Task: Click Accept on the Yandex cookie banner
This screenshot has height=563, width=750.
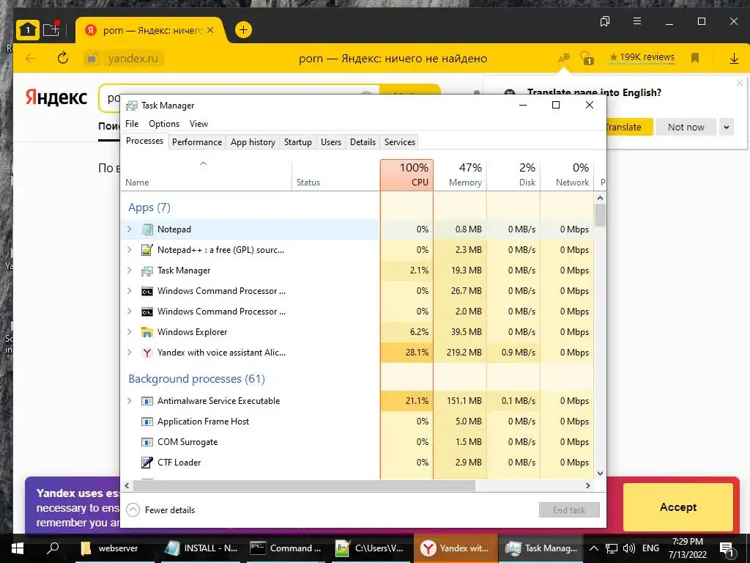Action: click(x=678, y=507)
